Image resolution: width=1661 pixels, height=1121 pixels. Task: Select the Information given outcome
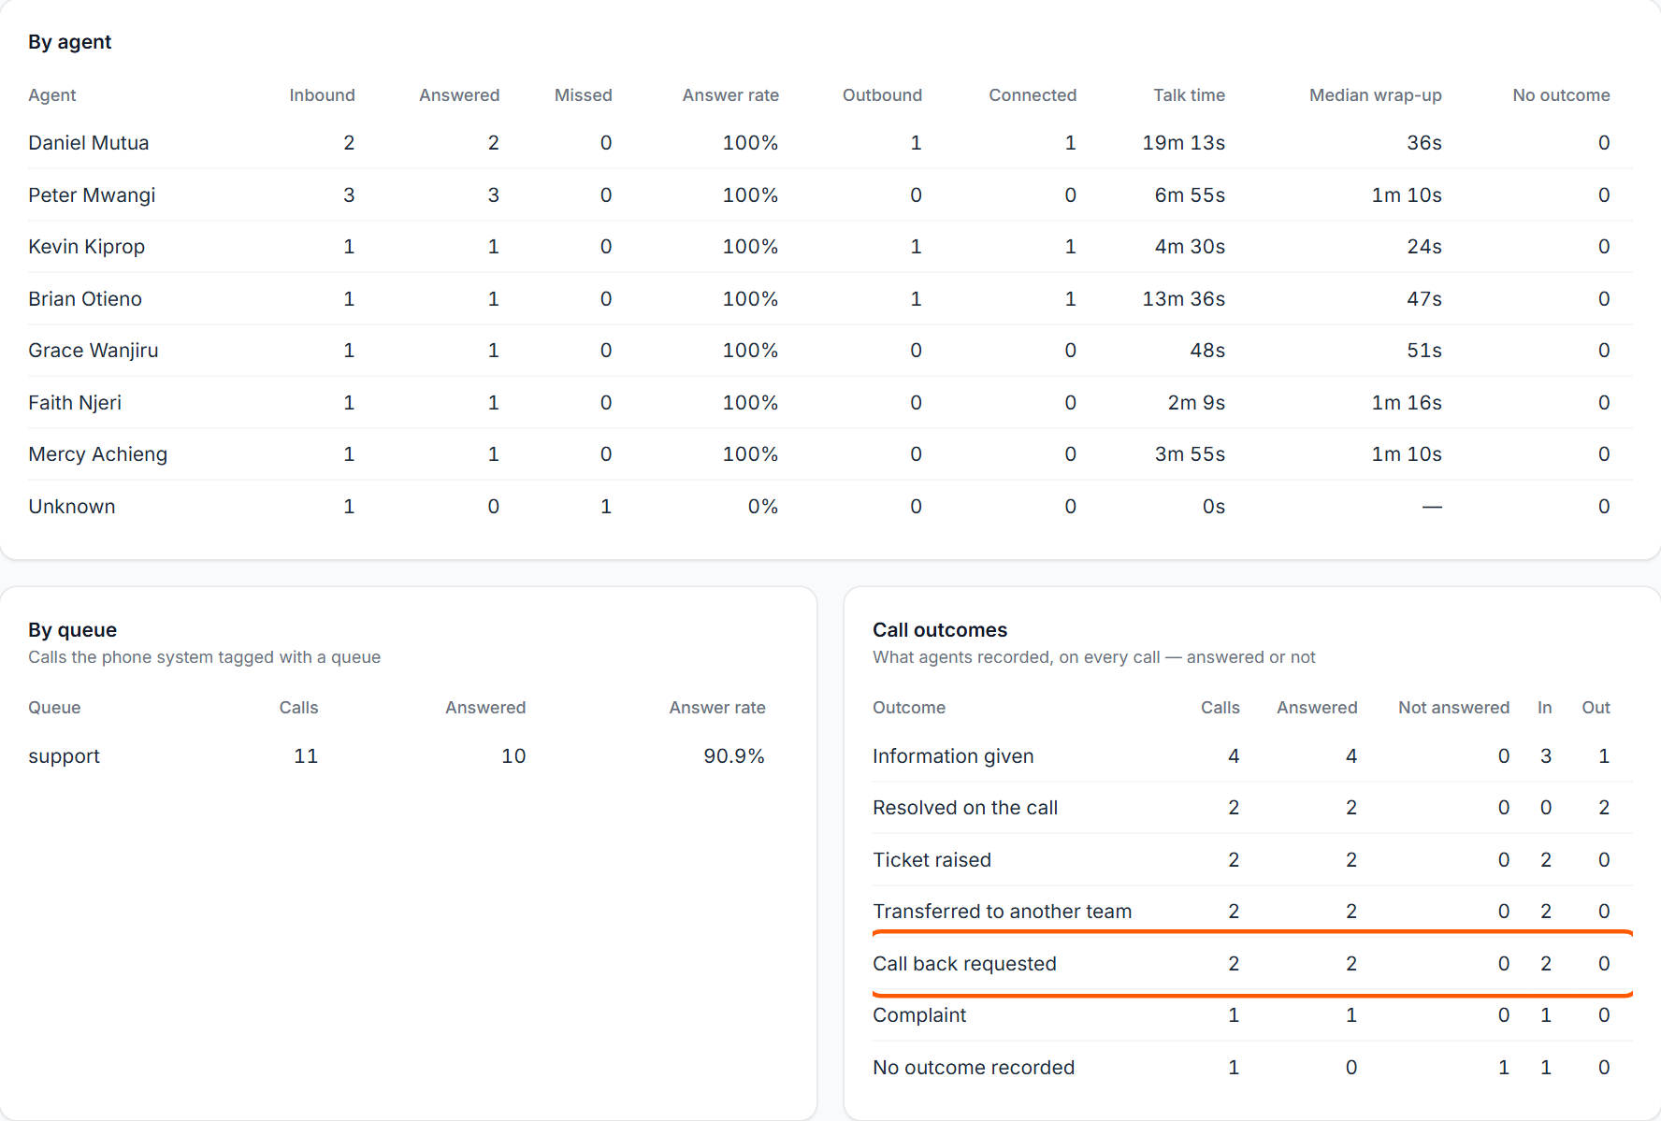click(953, 756)
